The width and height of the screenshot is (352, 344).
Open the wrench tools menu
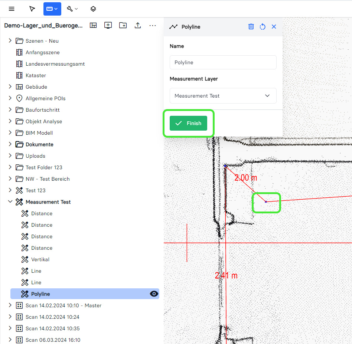coord(72,9)
